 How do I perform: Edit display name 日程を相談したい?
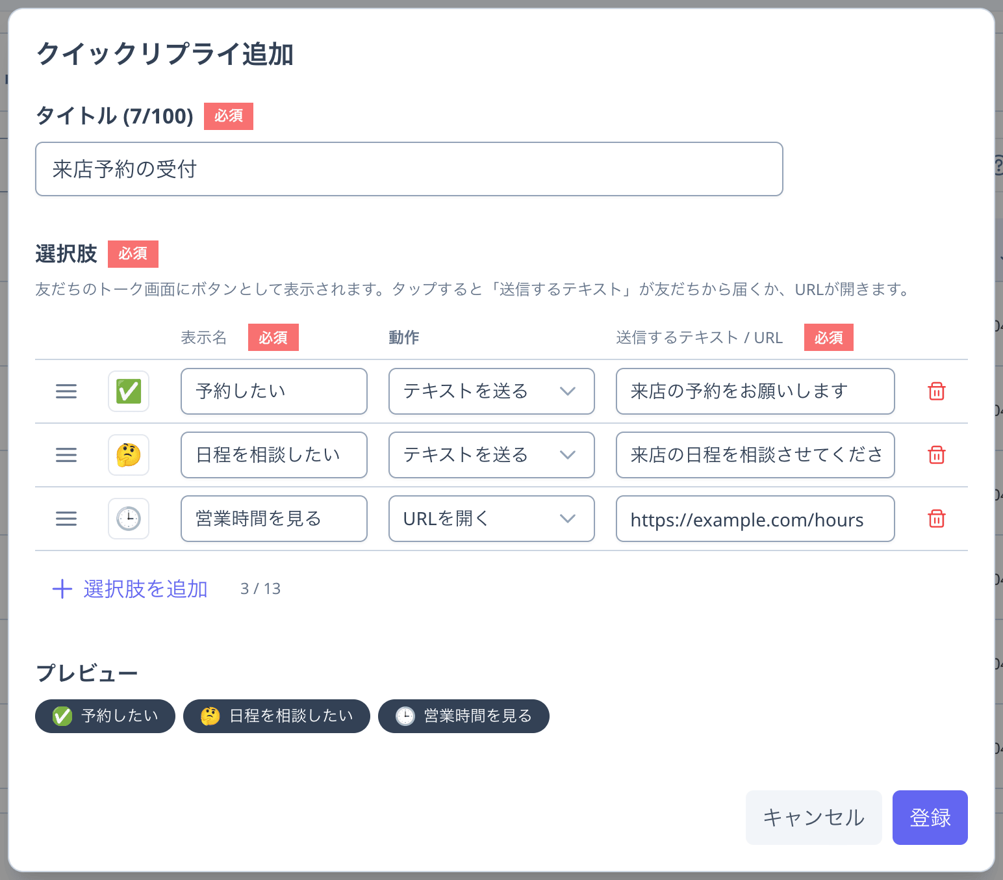[274, 455]
